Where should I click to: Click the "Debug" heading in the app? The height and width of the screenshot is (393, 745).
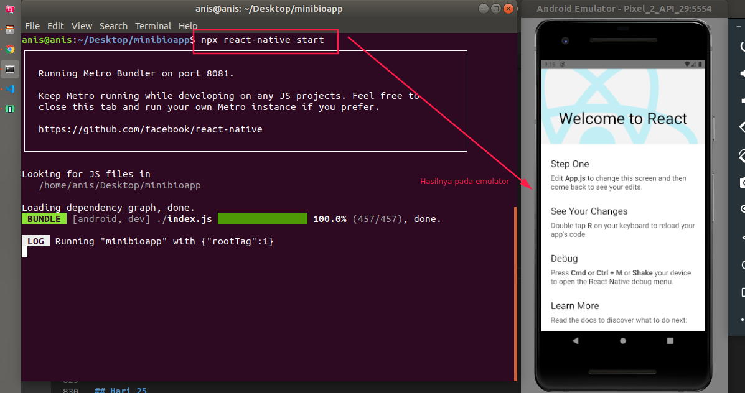(x=564, y=258)
